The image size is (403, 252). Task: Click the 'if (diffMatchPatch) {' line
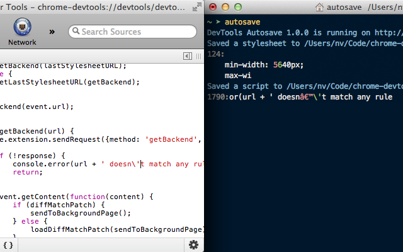click(59, 205)
